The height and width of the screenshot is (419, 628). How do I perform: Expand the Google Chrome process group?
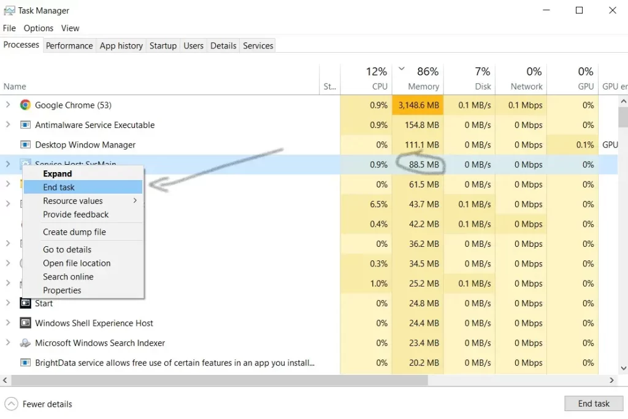coord(8,105)
